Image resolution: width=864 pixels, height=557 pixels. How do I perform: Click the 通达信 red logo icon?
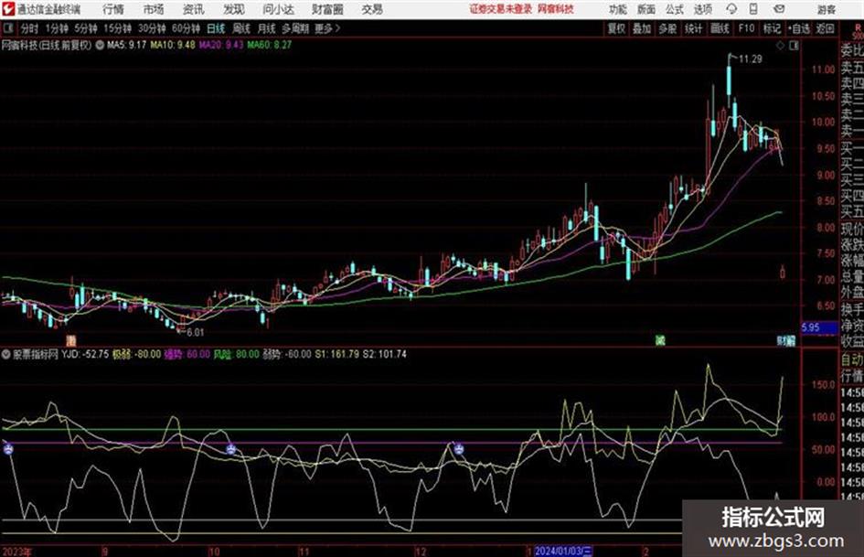tap(8, 9)
